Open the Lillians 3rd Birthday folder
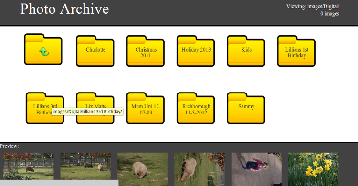 [x=45, y=108]
